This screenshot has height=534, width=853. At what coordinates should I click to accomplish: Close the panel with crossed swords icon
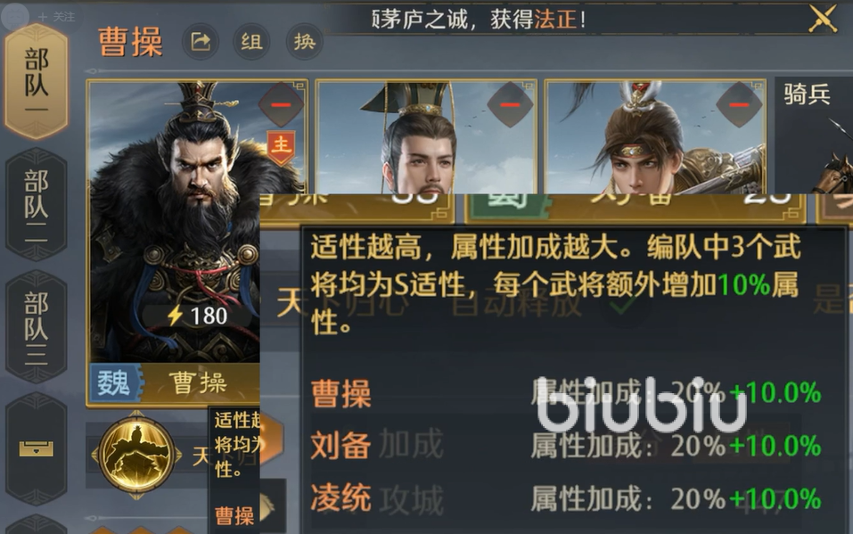pyautogui.click(x=822, y=18)
